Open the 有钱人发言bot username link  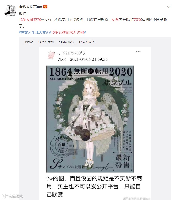[x=31, y=7]
